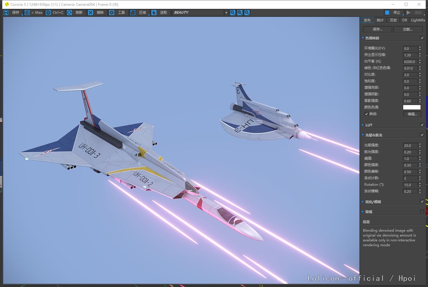Activate the region (区域) render icon
The image size is (428, 287).
point(133,13)
